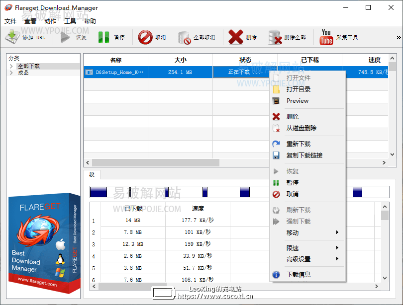The image size is (403, 305).
Task: Choose 强制下载 from context menu
Action: click(x=299, y=222)
